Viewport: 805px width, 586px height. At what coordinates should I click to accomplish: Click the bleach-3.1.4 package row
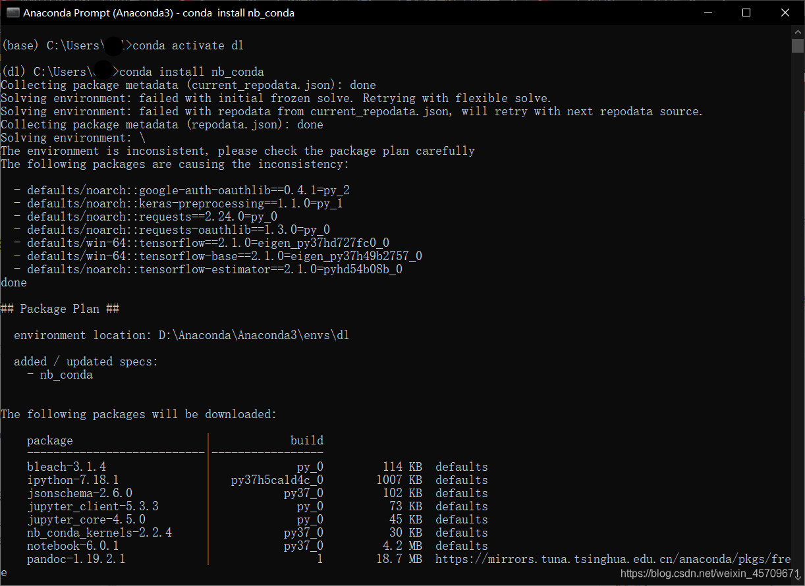[258, 467]
